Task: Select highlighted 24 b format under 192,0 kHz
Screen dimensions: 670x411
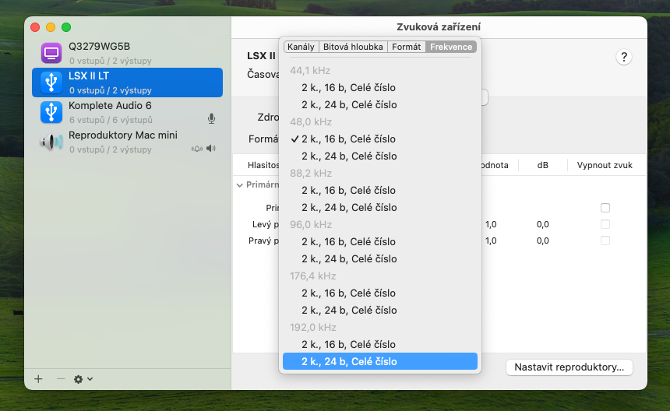Action: coord(380,361)
